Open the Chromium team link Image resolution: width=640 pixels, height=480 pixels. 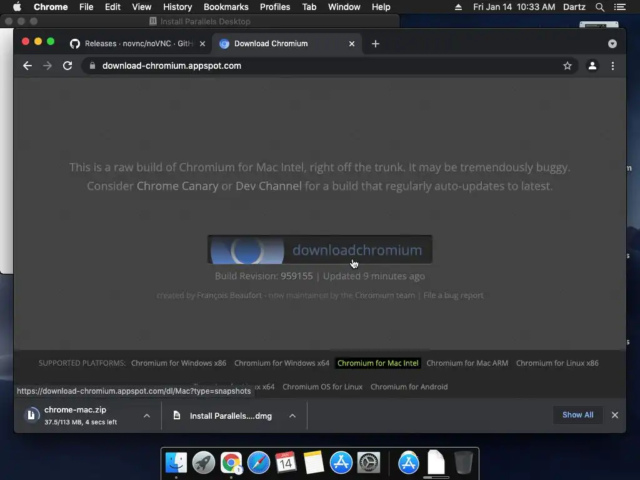pyautogui.click(x=384, y=295)
